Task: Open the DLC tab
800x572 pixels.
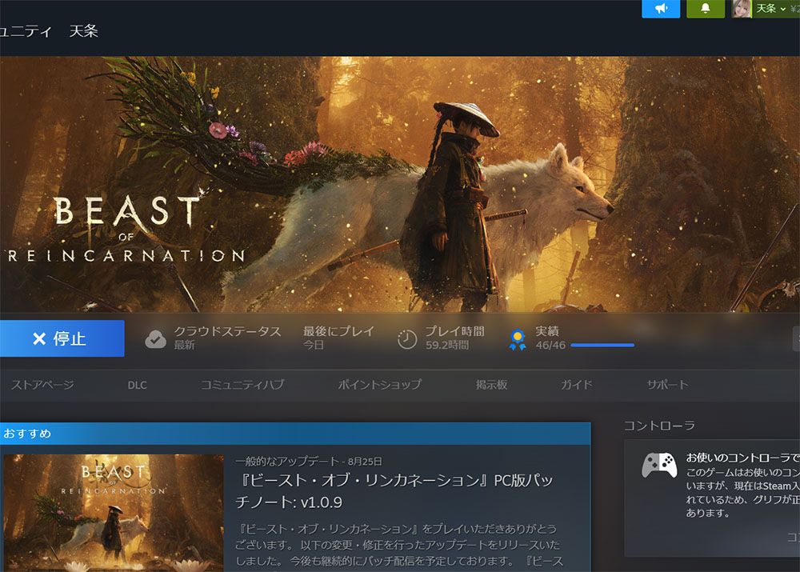Action: pos(137,386)
